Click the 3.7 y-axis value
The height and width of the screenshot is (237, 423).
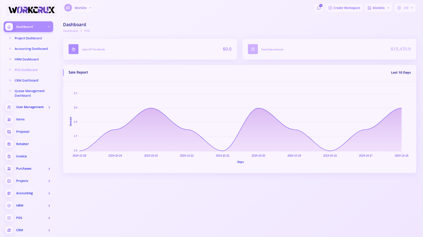click(x=76, y=93)
